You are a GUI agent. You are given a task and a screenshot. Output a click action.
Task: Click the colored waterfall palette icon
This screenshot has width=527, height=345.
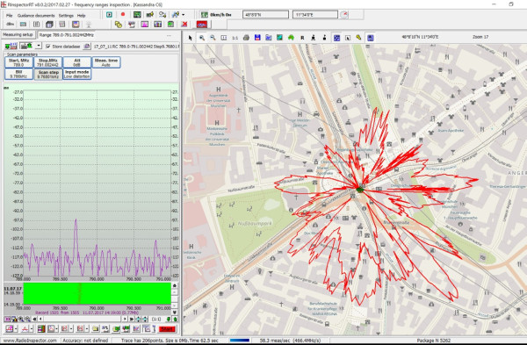coord(41,328)
